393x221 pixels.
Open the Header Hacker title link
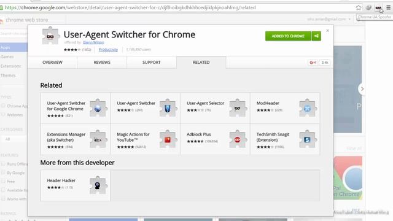61,180
